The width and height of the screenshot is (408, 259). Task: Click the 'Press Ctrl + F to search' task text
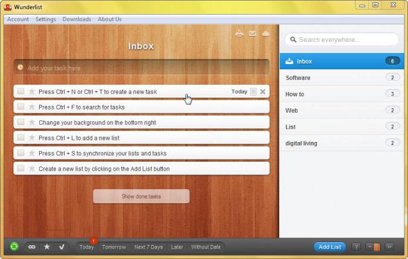(x=82, y=107)
